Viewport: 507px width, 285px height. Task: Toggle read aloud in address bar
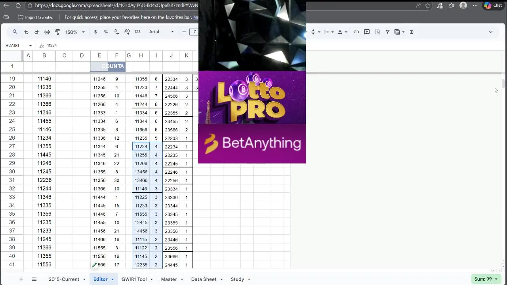click(x=418, y=6)
